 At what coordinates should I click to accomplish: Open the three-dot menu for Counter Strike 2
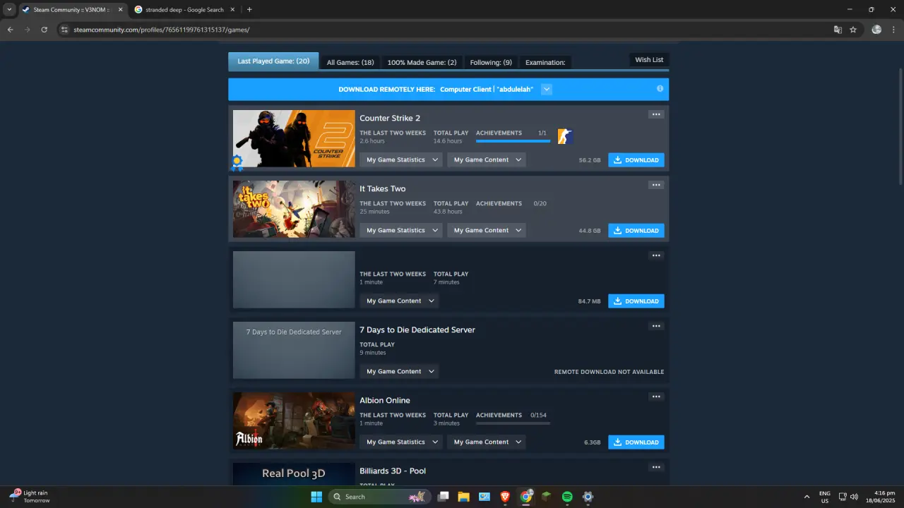click(656, 114)
